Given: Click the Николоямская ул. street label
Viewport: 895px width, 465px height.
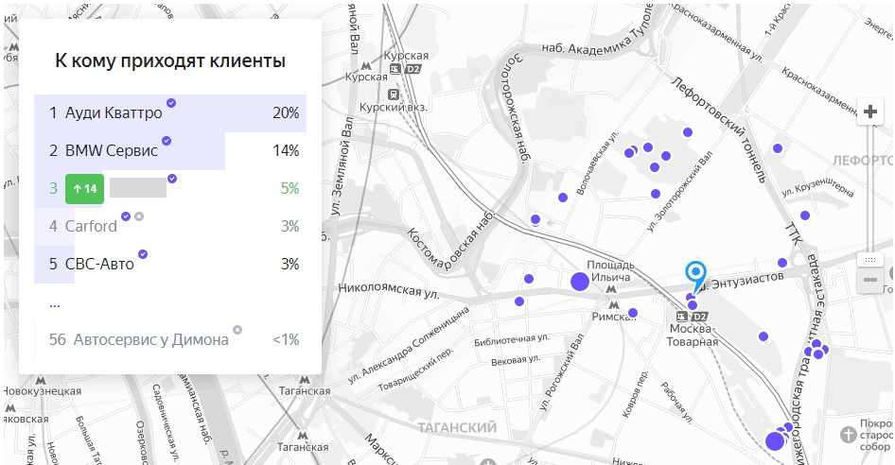Looking at the screenshot, I should (x=389, y=290).
